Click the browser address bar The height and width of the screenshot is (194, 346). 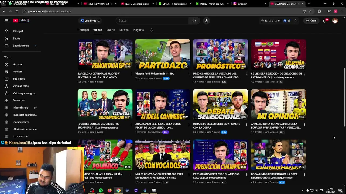162,11
